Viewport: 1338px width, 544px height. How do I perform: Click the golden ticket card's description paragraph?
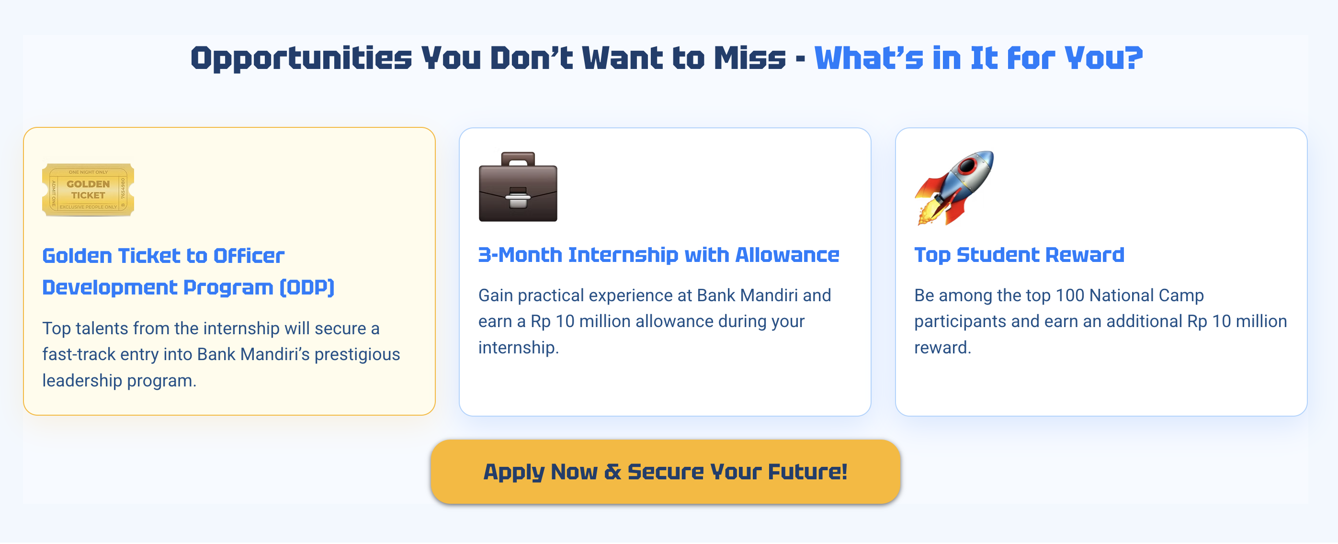coord(221,354)
